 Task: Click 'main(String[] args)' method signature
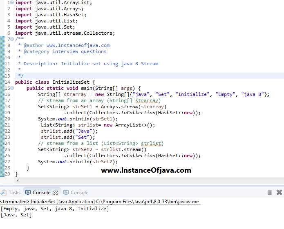click(108, 88)
